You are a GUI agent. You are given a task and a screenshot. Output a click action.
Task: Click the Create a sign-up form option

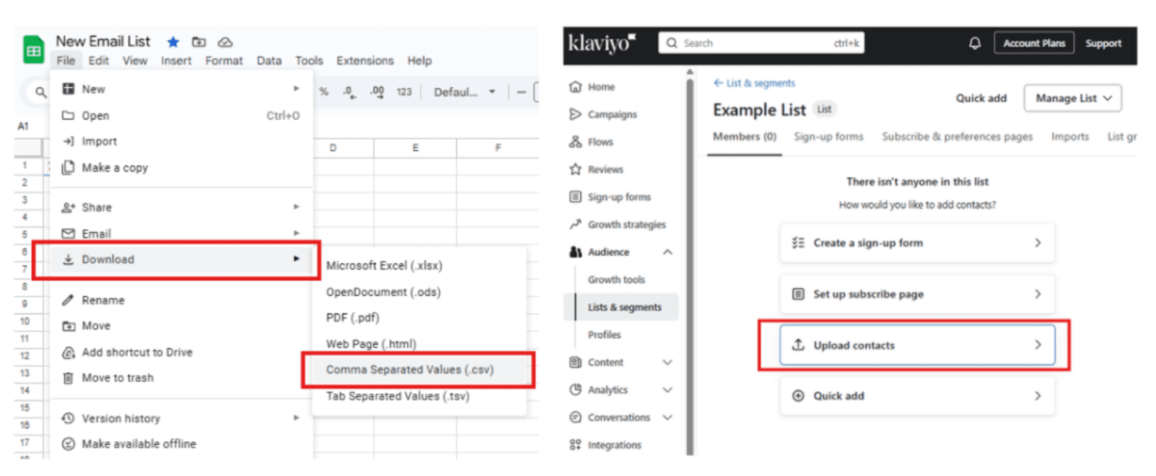(917, 243)
